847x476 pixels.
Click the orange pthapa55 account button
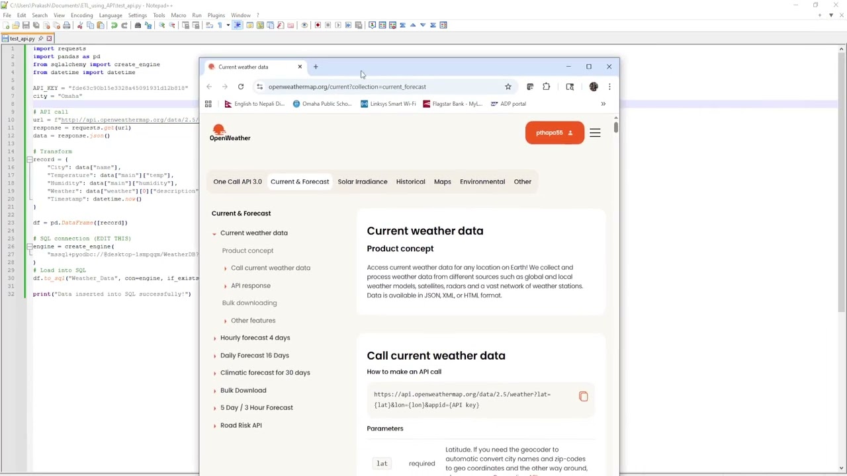pyautogui.click(x=555, y=133)
